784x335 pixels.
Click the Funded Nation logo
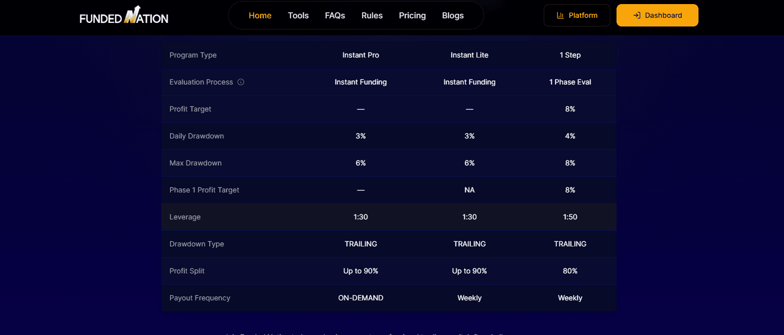click(x=124, y=16)
